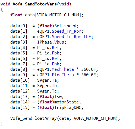The height and width of the screenshot is (129, 135).
Task: Click the Speed_Tr_Rpm member on data[1] line
Action: (67, 31)
